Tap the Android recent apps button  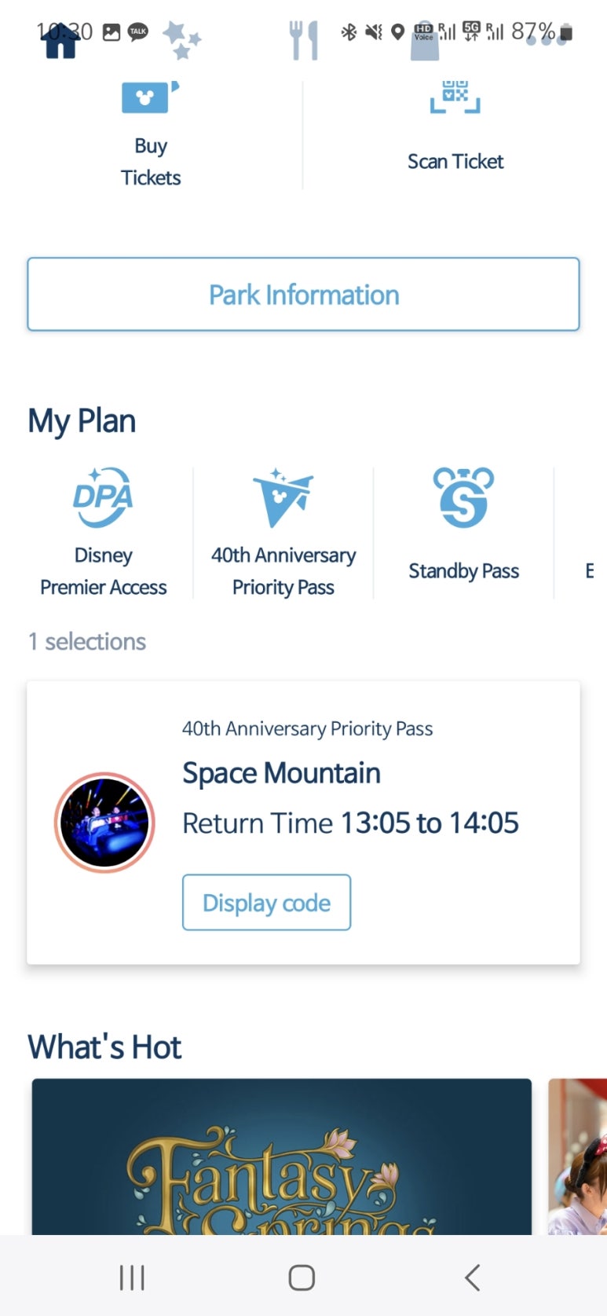click(132, 1278)
